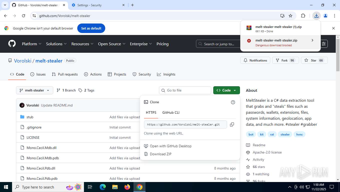Screen dimensions: 340x192
Task: Click the Go to file search field
Action: click(185, 90)
